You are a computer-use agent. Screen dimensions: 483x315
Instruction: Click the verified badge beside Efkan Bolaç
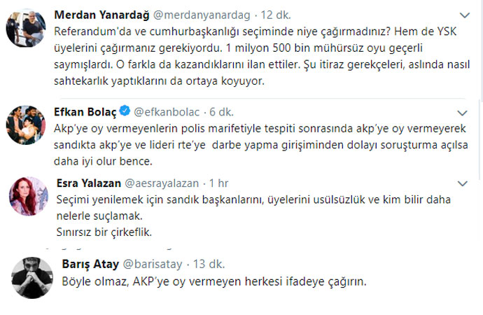[125, 111]
